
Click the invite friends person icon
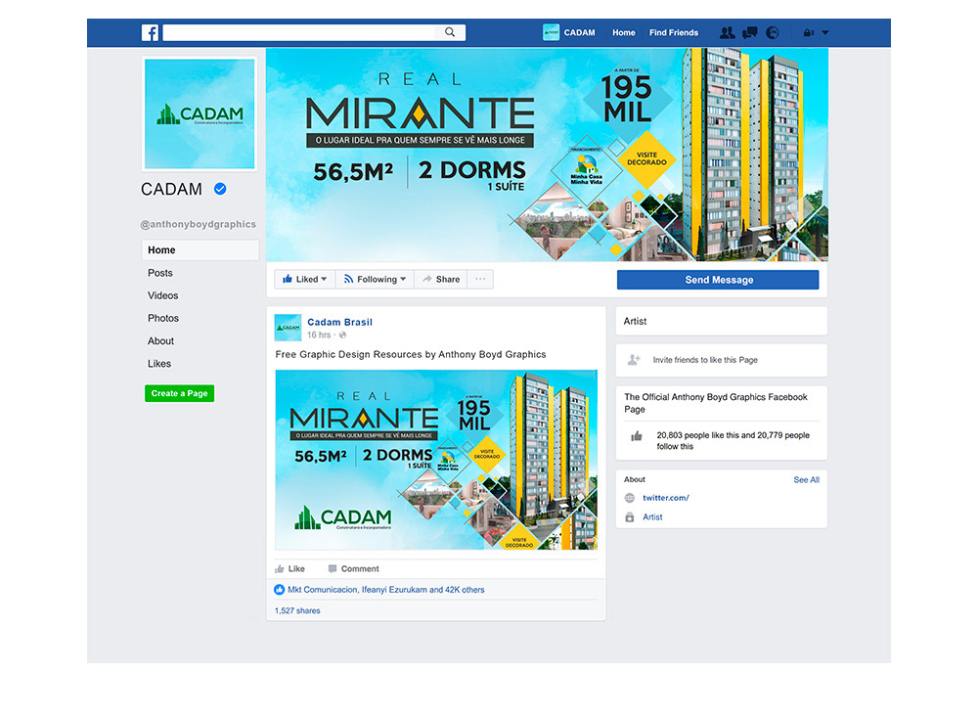(634, 360)
